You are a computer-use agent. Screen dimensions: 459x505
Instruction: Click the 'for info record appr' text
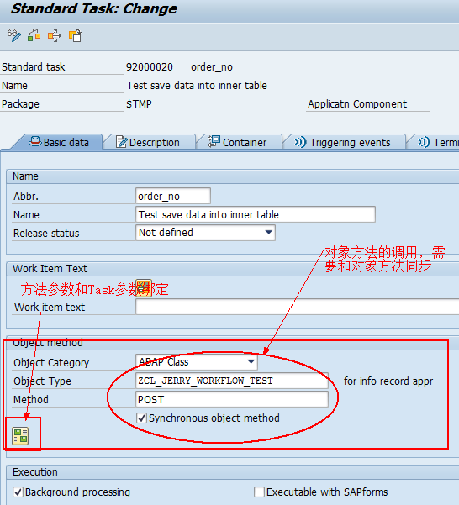click(388, 381)
